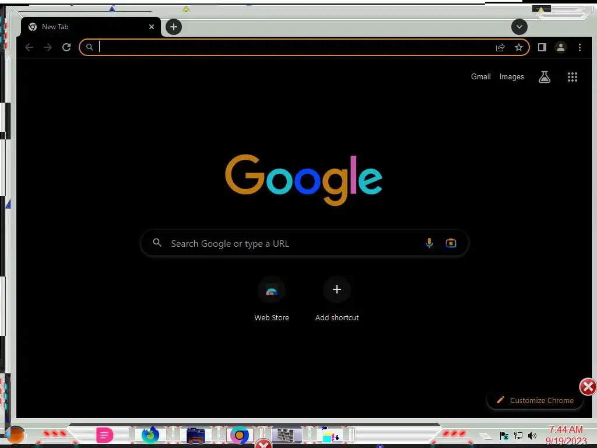The height and width of the screenshot is (448, 597).
Task: Click the Search Google or type a URL box
Action: tap(304, 243)
